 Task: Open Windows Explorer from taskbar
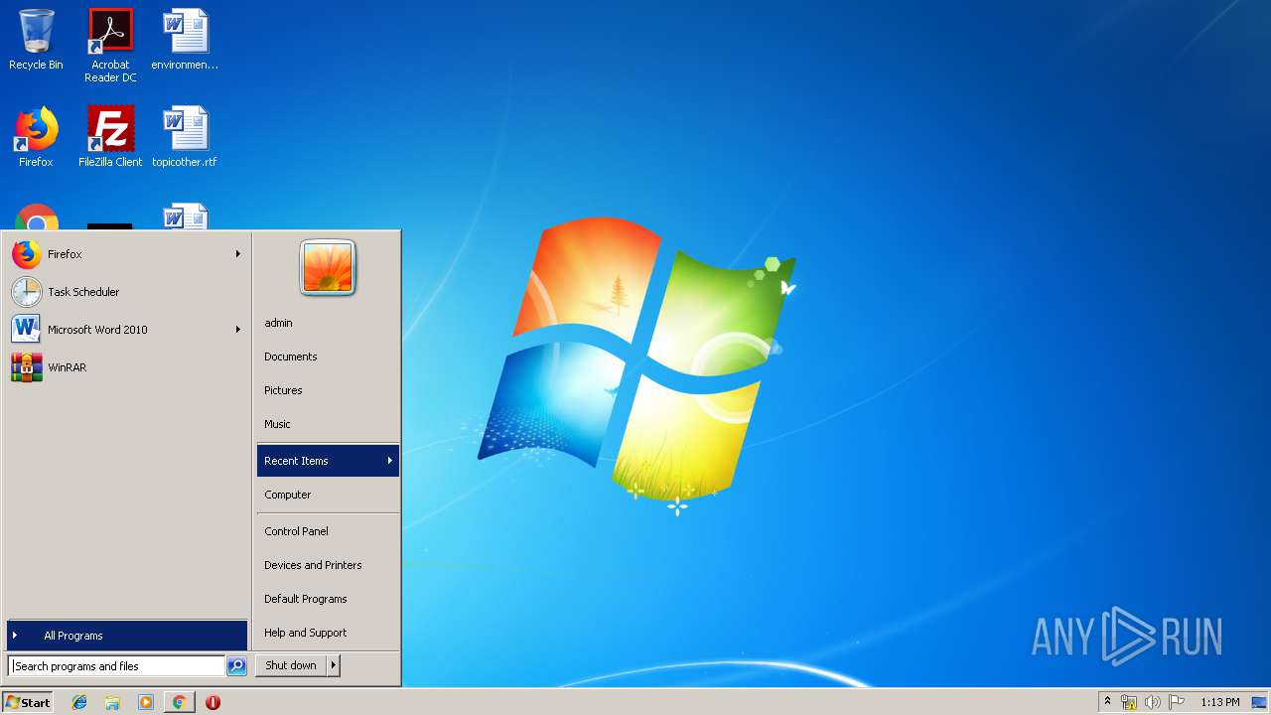coord(112,702)
